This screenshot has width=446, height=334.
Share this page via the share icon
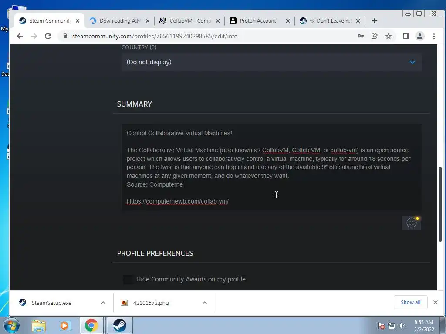click(x=374, y=36)
